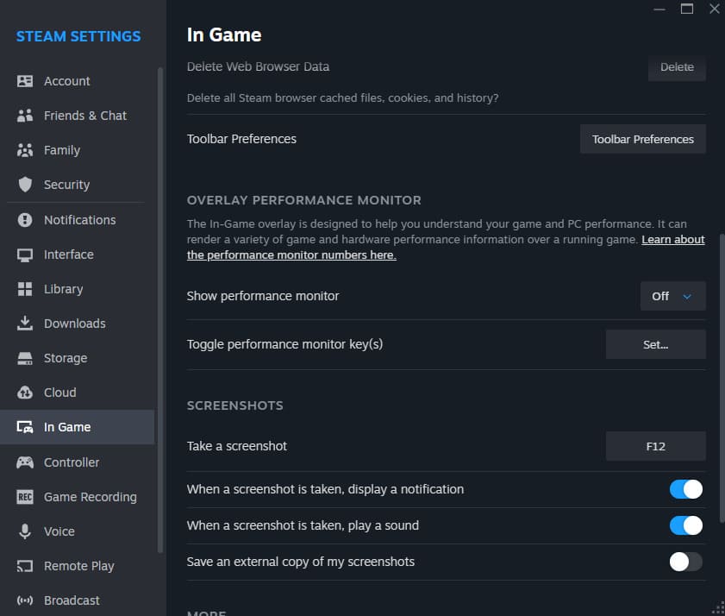The image size is (725, 616).
Task: Switch to Notifications settings
Action: tap(78, 220)
